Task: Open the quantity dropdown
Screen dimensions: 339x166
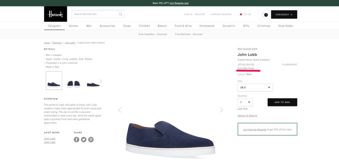Action: (245, 102)
